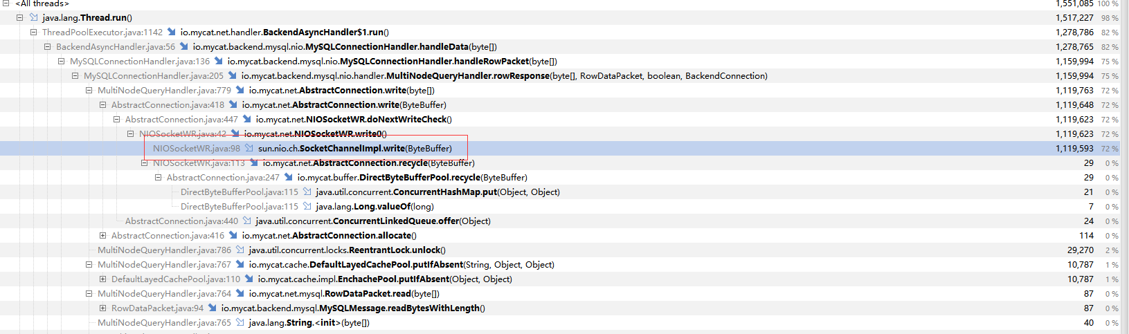Collapse the MultiNodeQueryHandler.java:764 node
The image size is (1129, 334).
[x=89, y=294]
